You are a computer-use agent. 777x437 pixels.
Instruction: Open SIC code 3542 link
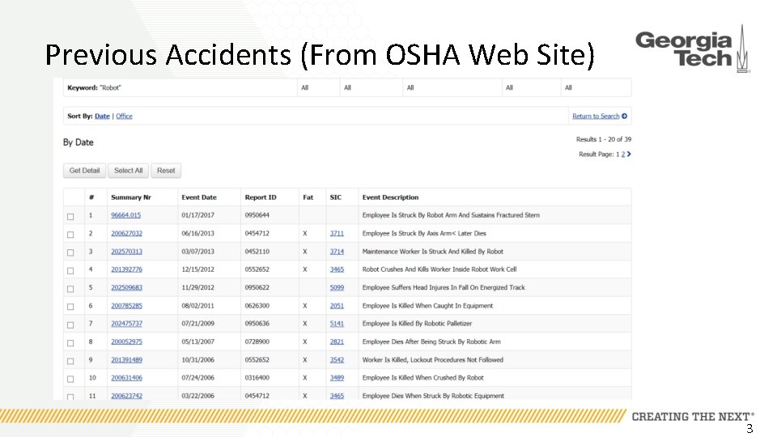pos(337,359)
